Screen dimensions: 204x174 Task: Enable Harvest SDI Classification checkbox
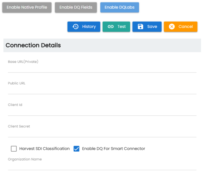[14, 149]
